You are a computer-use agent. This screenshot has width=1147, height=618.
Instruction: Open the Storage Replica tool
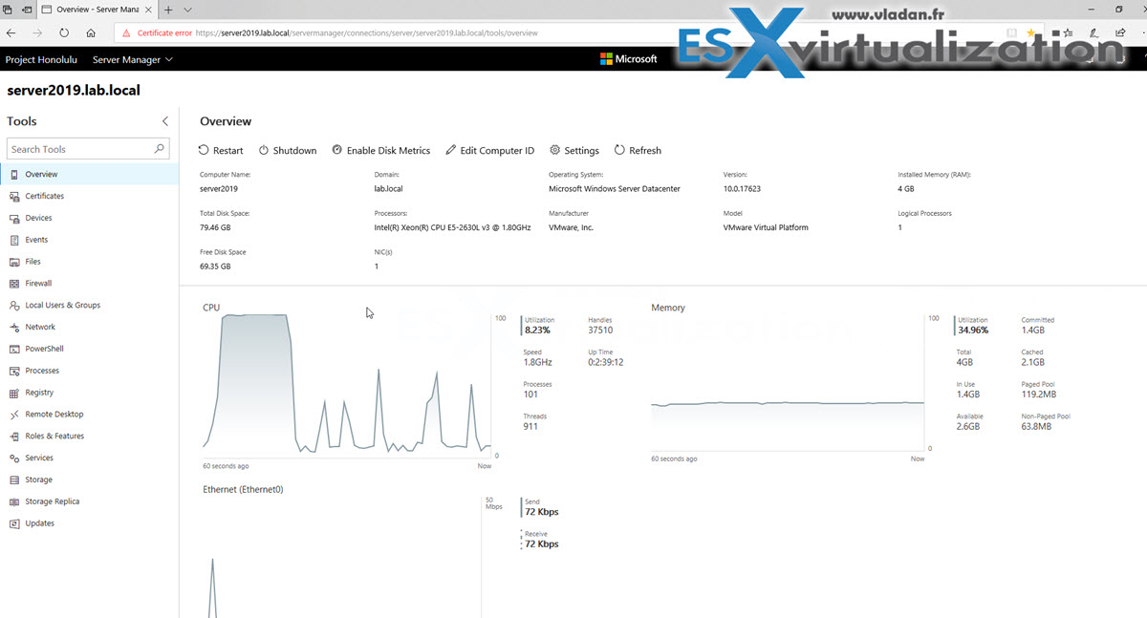pyautogui.click(x=89, y=501)
